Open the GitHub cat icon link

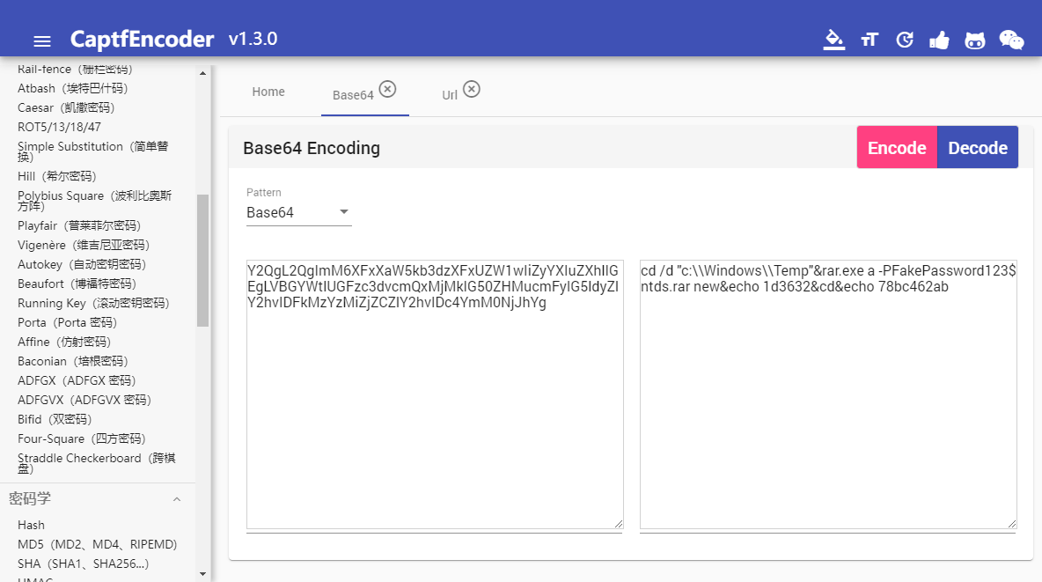(x=975, y=41)
